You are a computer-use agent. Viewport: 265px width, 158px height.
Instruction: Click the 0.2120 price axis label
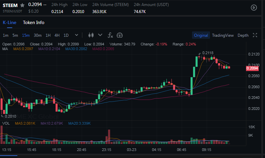pos(254,54)
